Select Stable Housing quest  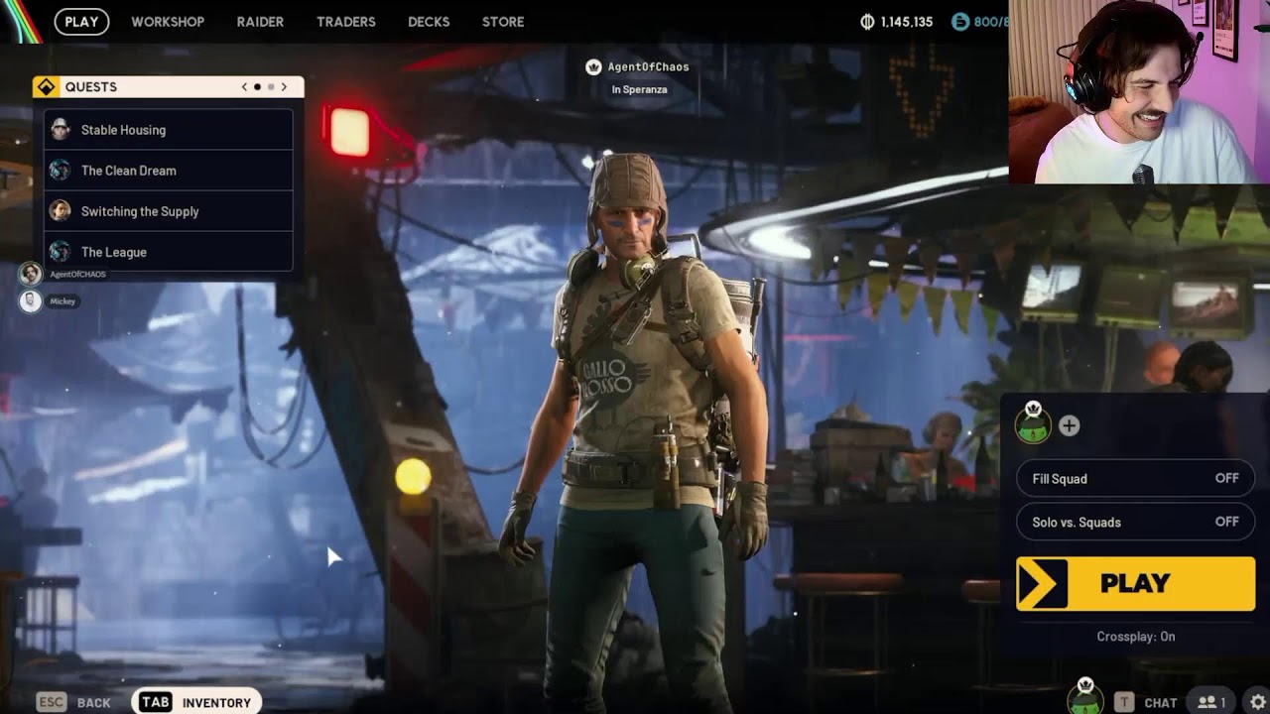[x=169, y=130]
